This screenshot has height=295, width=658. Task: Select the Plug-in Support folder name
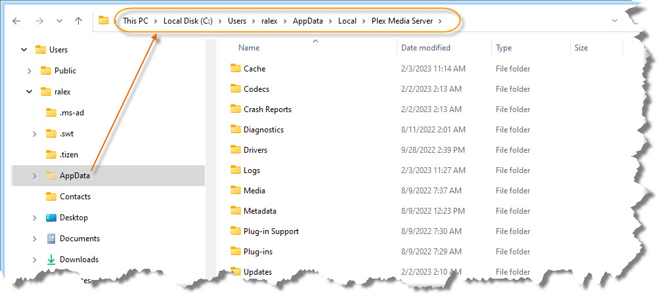pyautogui.click(x=271, y=231)
